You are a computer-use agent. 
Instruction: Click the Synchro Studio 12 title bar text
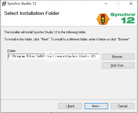22,4
